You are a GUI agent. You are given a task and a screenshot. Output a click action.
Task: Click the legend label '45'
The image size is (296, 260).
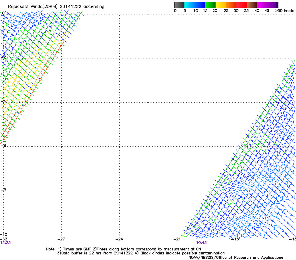coord(267,11)
